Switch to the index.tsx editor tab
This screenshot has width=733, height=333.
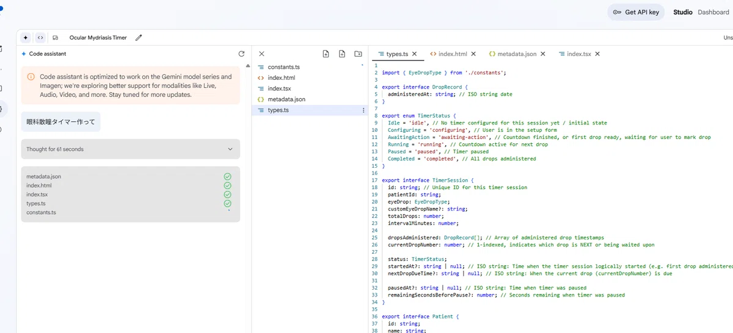point(579,54)
